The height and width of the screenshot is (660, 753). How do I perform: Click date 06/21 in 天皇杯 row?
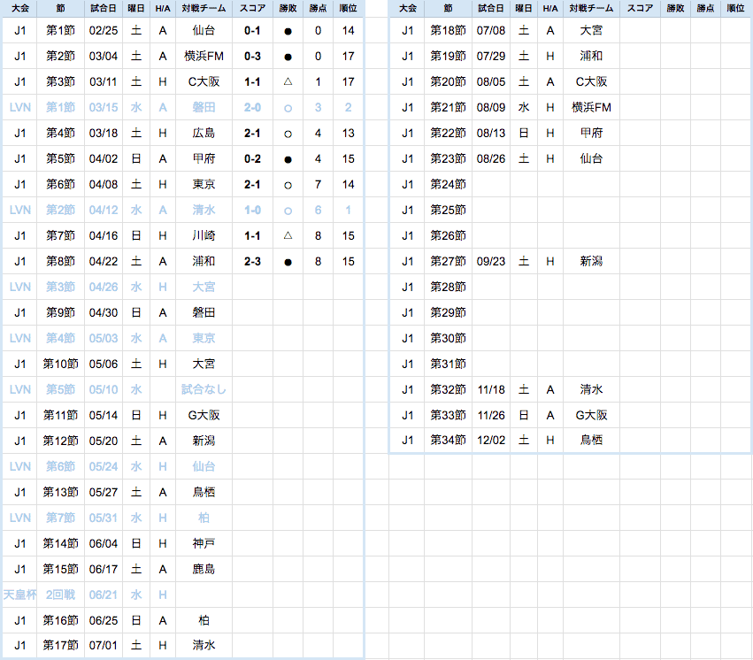pyautogui.click(x=104, y=595)
